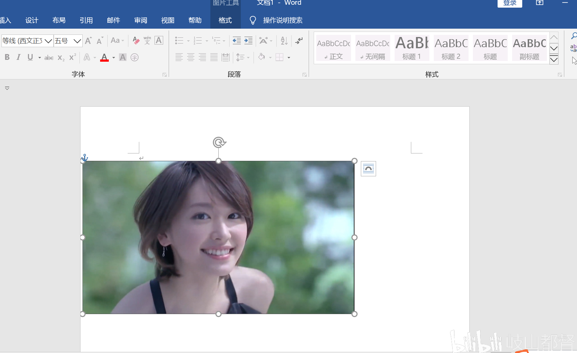The width and height of the screenshot is (577, 353).
Task: Apply the 标题 1 style
Action: point(412,48)
